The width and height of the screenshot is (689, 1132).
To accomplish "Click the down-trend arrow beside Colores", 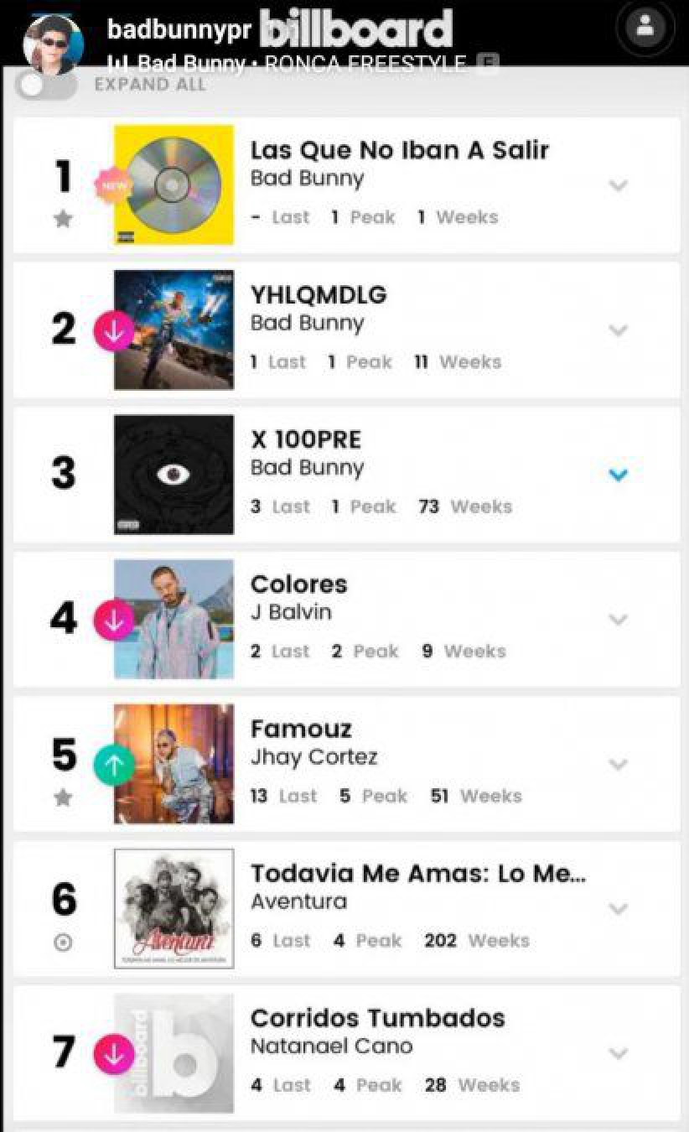I will click(x=115, y=621).
